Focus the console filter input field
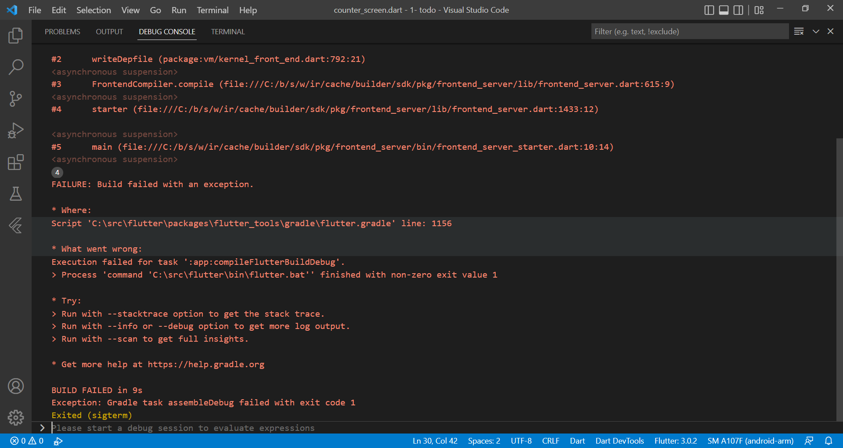 (690, 31)
